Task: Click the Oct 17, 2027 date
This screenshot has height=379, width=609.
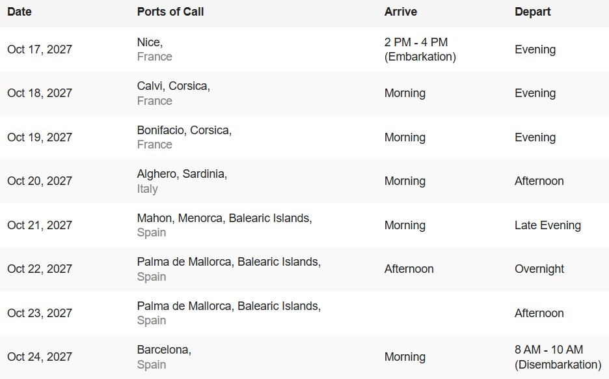Action: (x=40, y=49)
